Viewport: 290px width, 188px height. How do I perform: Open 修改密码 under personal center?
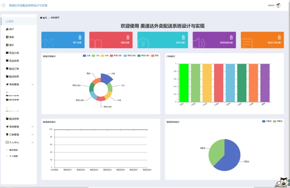[13, 150]
